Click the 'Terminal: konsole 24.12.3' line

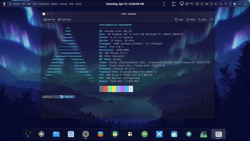[117, 69]
